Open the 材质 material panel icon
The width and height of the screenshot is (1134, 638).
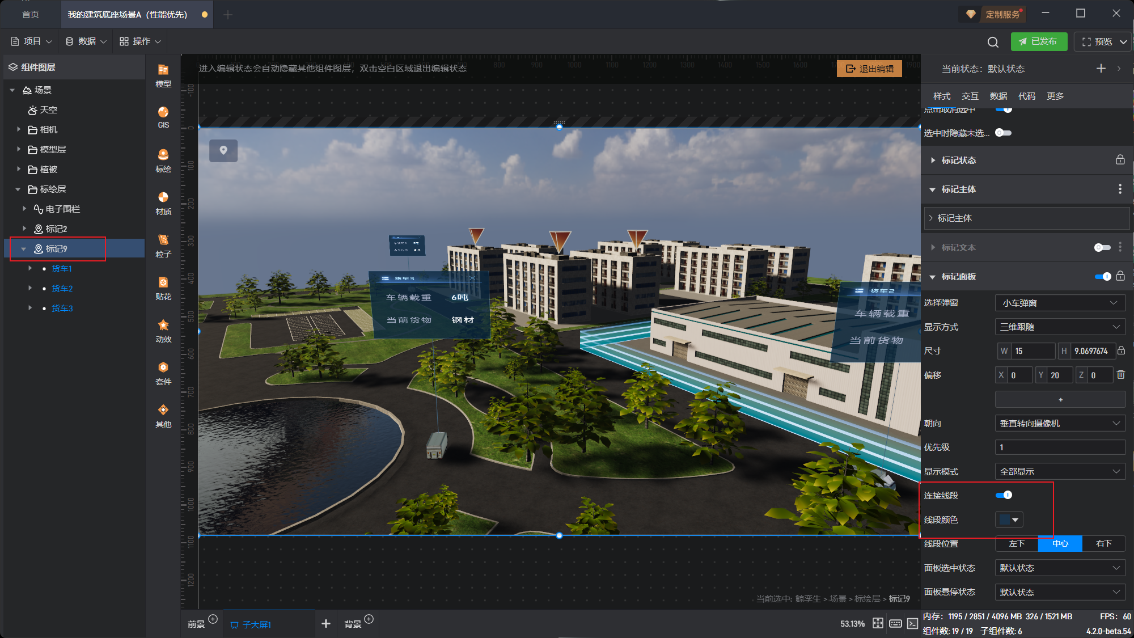[x=163, y=202]
